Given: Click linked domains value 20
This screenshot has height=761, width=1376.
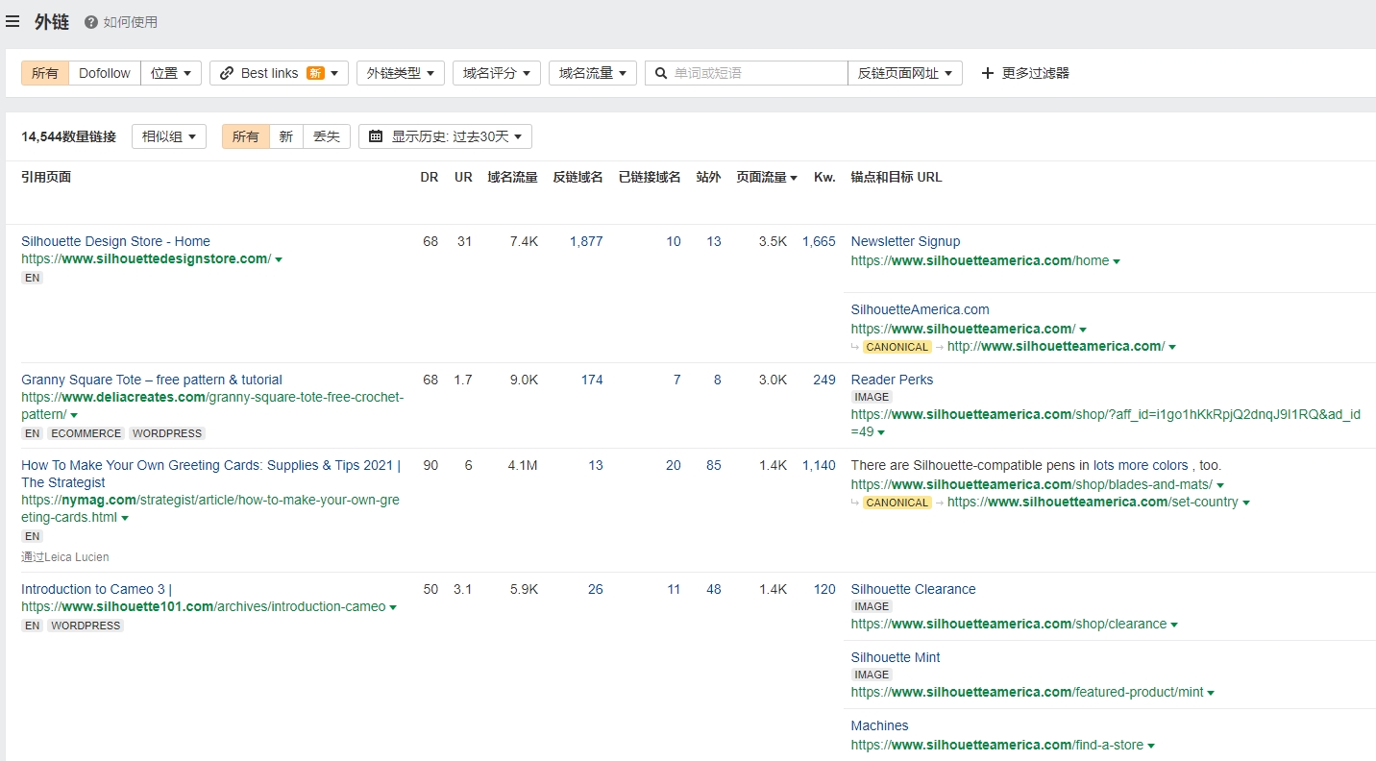Looking at the screenshot, I should tap(674, 465).
